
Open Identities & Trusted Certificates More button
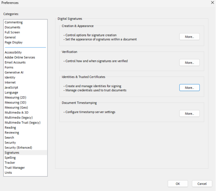189,88
